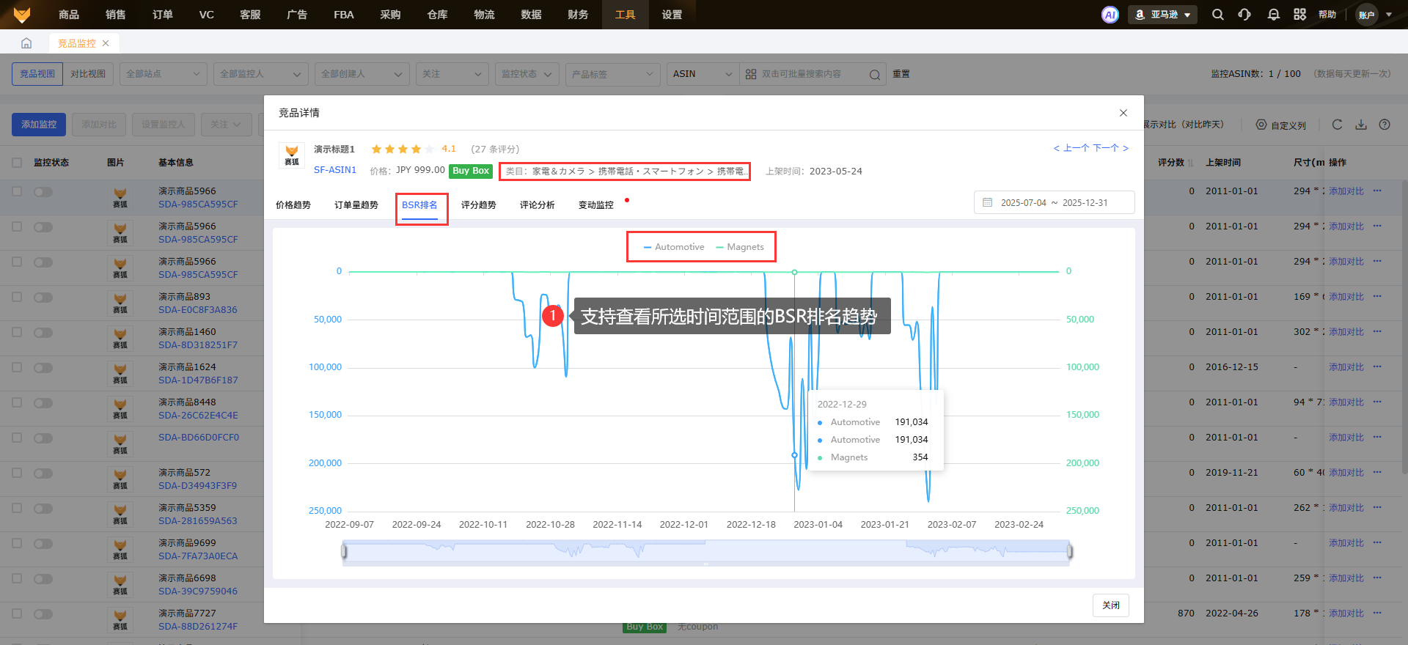1408x645 pixels.
Task: Click the search magnifier in ASIN field
Action: click(875, 75)
